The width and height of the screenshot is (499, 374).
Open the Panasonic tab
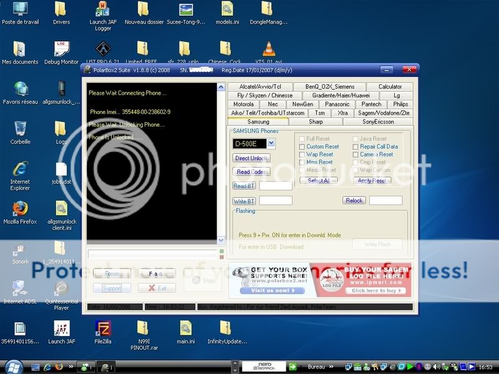click(337, 104)
